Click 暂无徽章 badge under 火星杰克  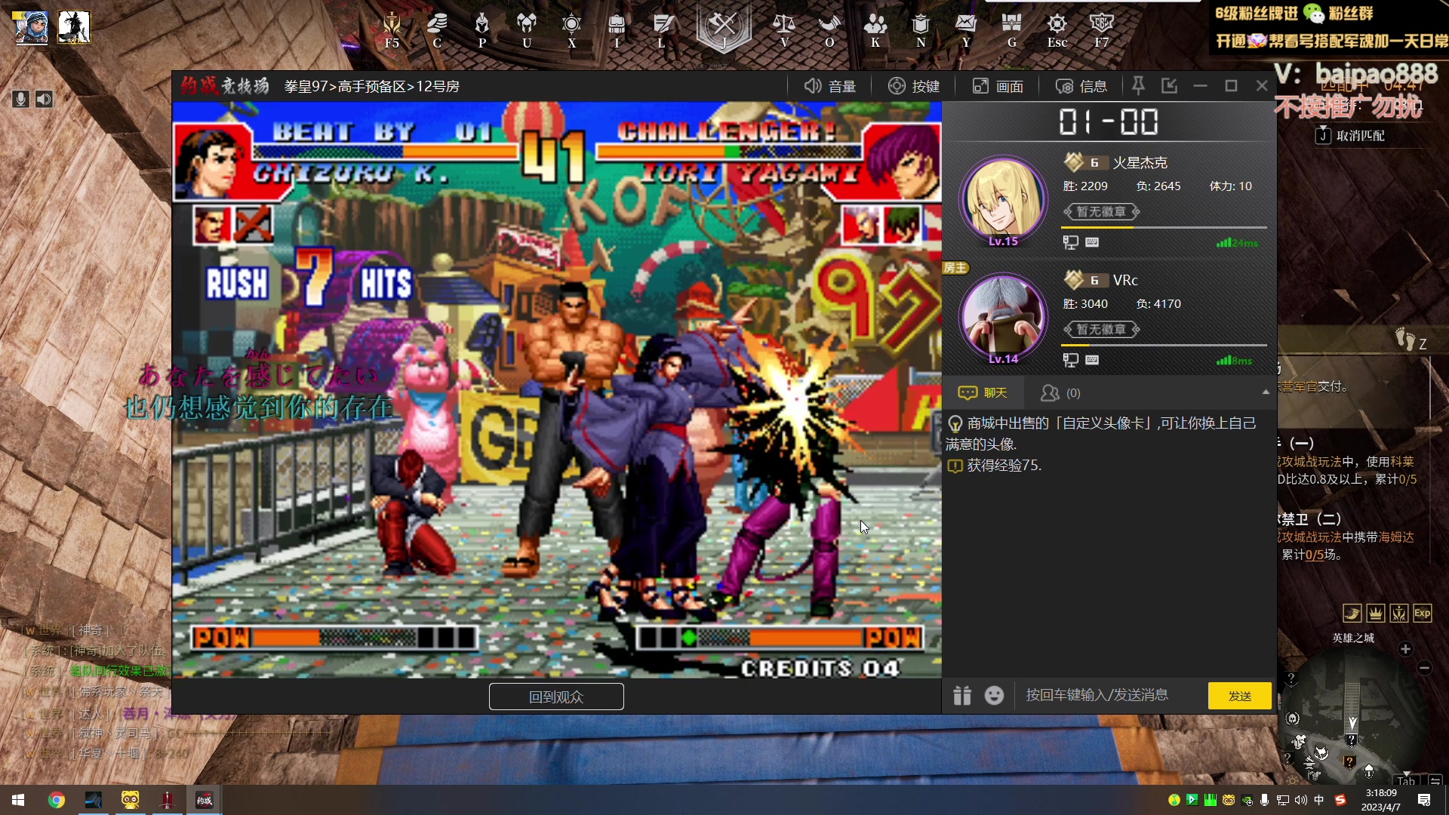pyautogui.click(x=1101, y=211)
